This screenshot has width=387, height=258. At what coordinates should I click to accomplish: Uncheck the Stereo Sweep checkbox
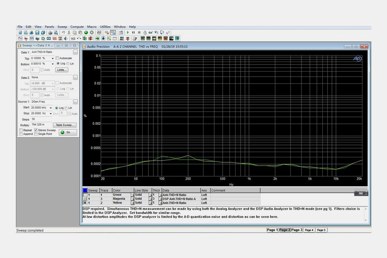click(36, 130)
